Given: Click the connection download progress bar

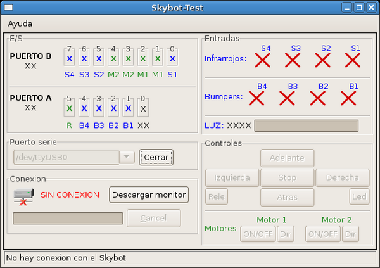Looking at the screenshot, I should (x=68, y=218).
